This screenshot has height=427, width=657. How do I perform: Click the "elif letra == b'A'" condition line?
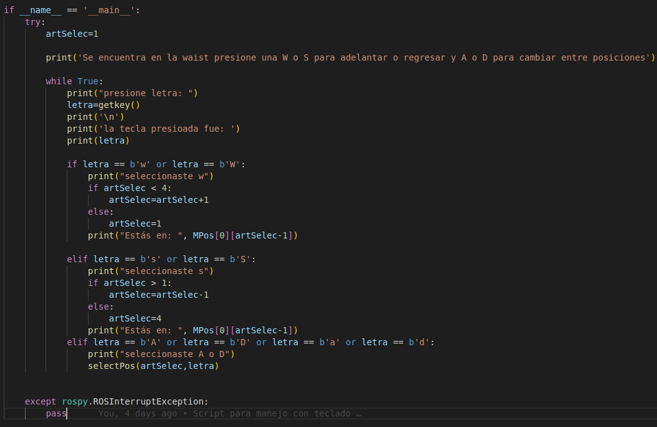coord(251,342)
